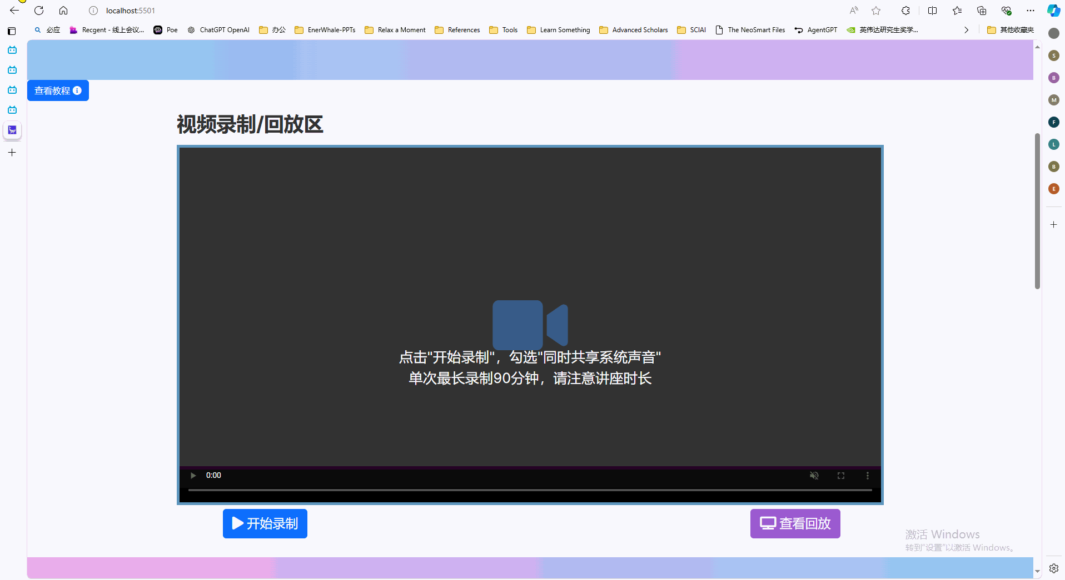
Task: Open the first Bilibili tab in the sidebar
Action: (x=12, y=49)
